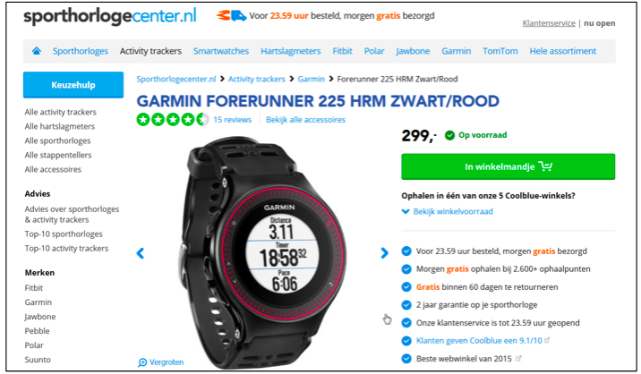Open Garmin breadcrumb link

[311, 79]
